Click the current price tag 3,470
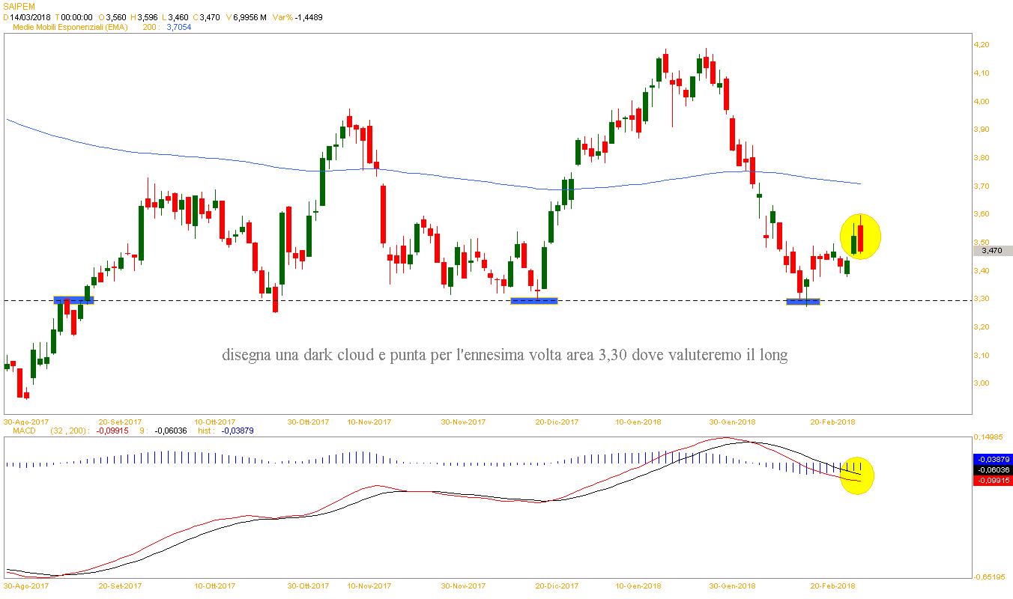Viewport: 1013px width, 599px height. tap(992, 252)
